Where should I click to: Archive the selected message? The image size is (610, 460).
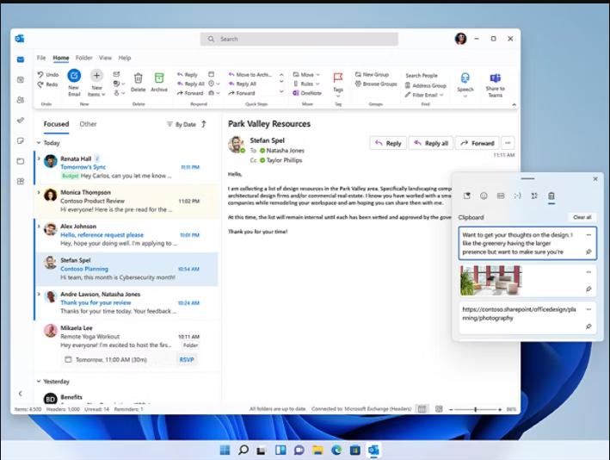pos(159,82)
